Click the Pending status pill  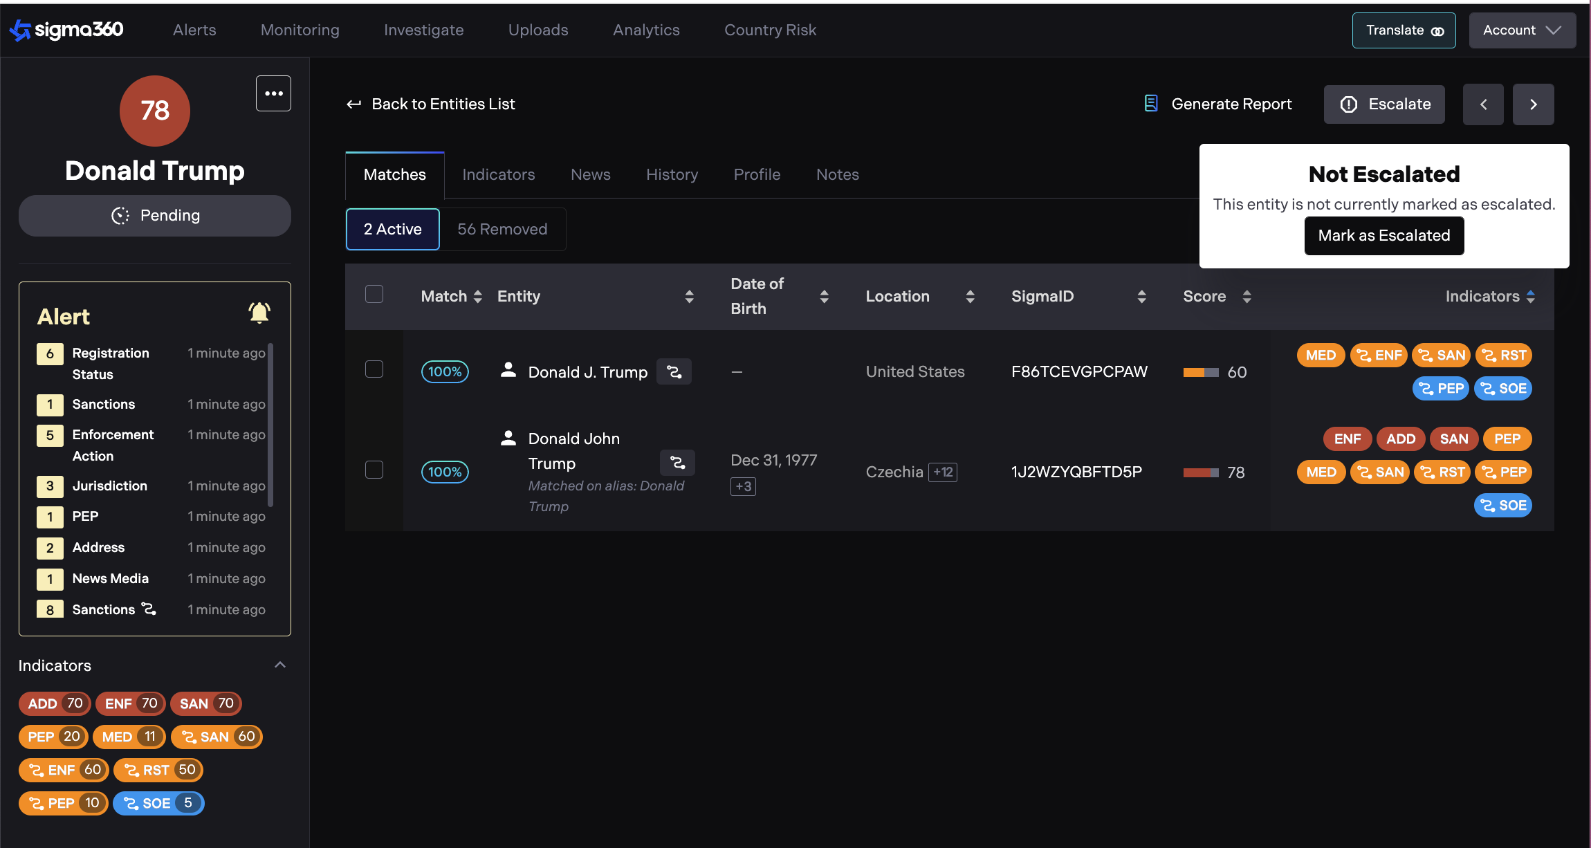tap(155, 216)
